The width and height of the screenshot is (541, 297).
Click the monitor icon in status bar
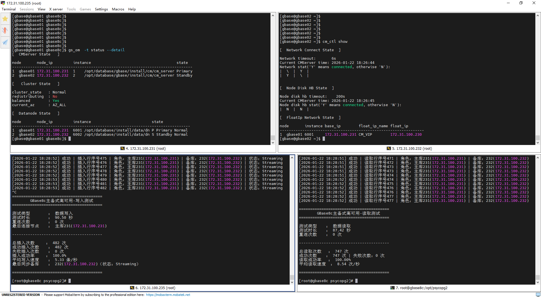click(538, 294)
